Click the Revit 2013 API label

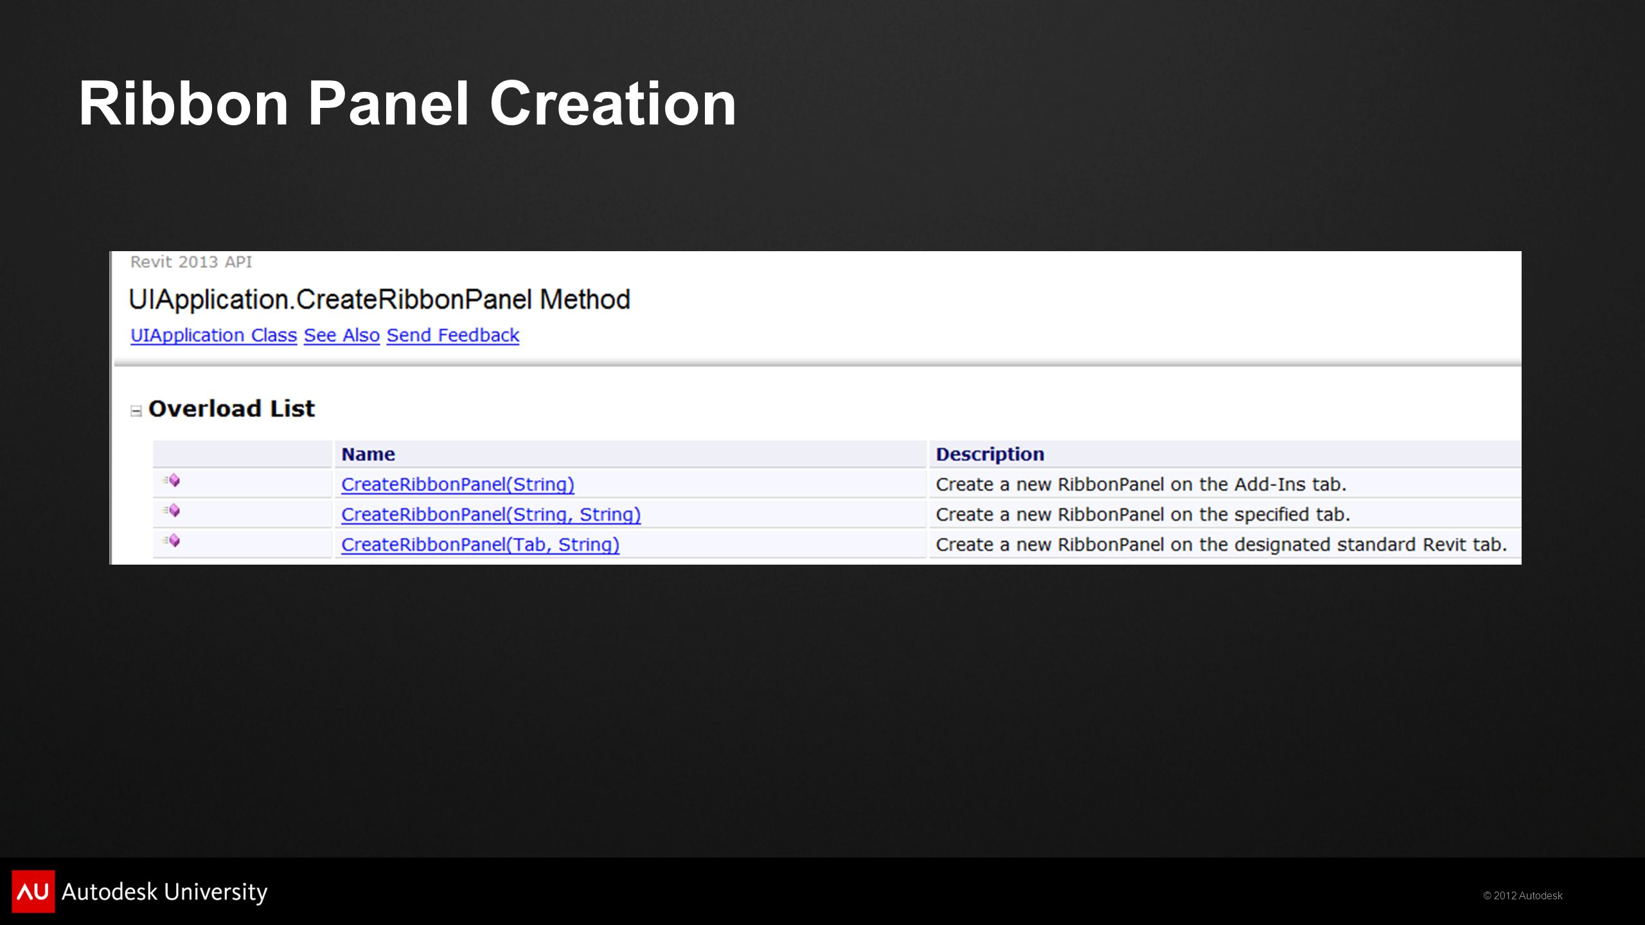coord(191,262)
